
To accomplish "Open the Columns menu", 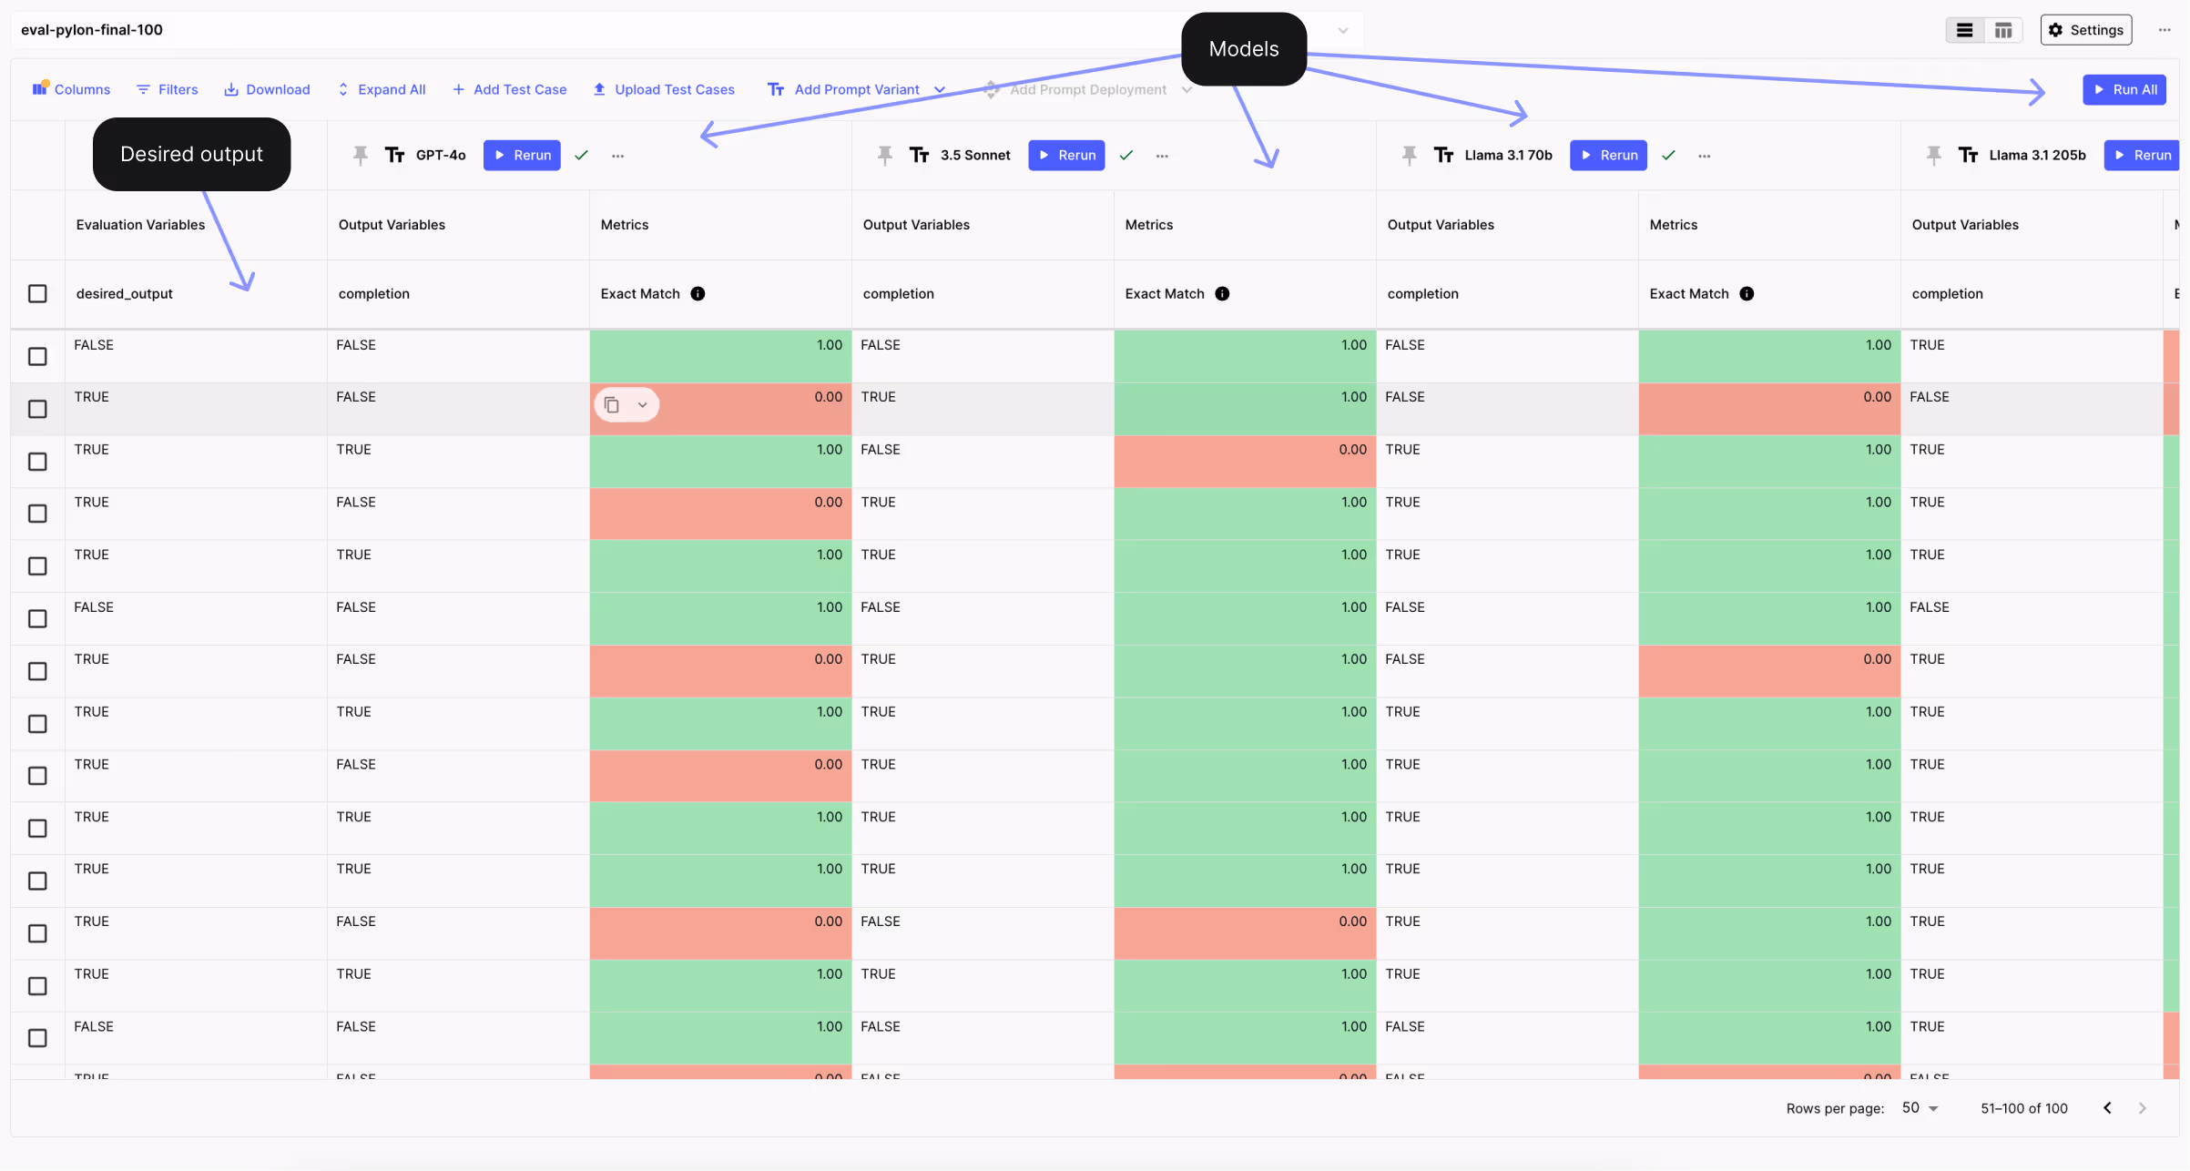I will pyautogui.click(x=71, y=89).
